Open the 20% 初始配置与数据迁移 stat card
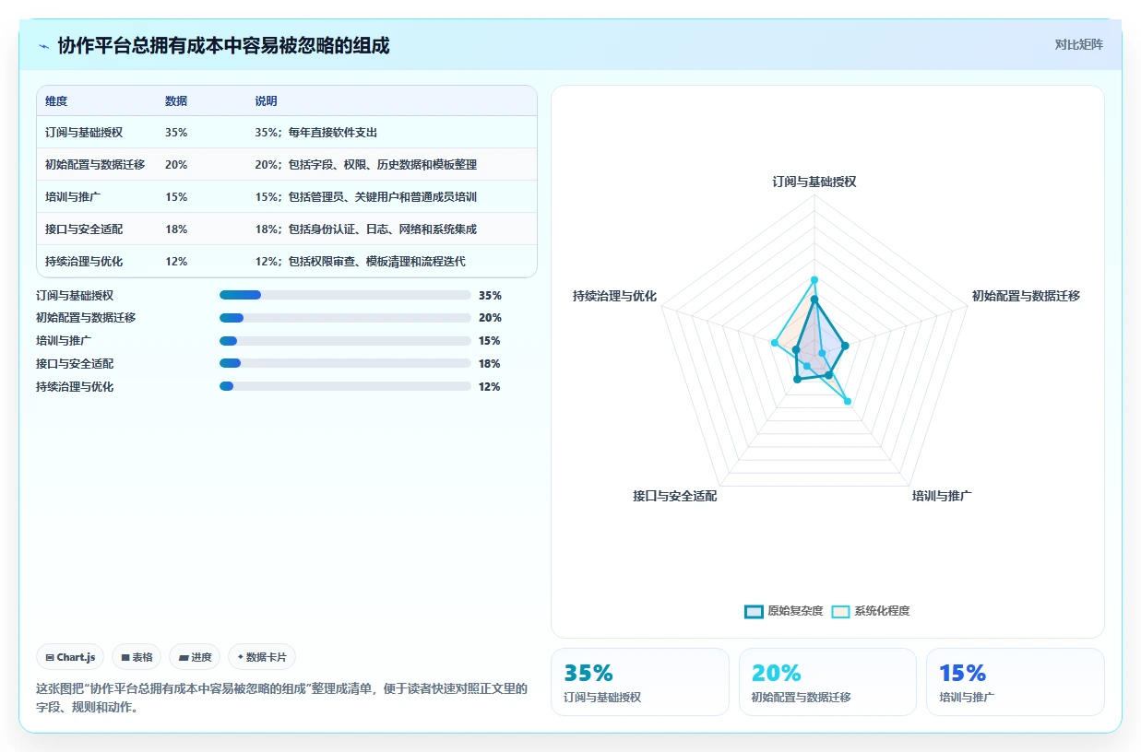Screen dimensions: 1141x752 827,682
